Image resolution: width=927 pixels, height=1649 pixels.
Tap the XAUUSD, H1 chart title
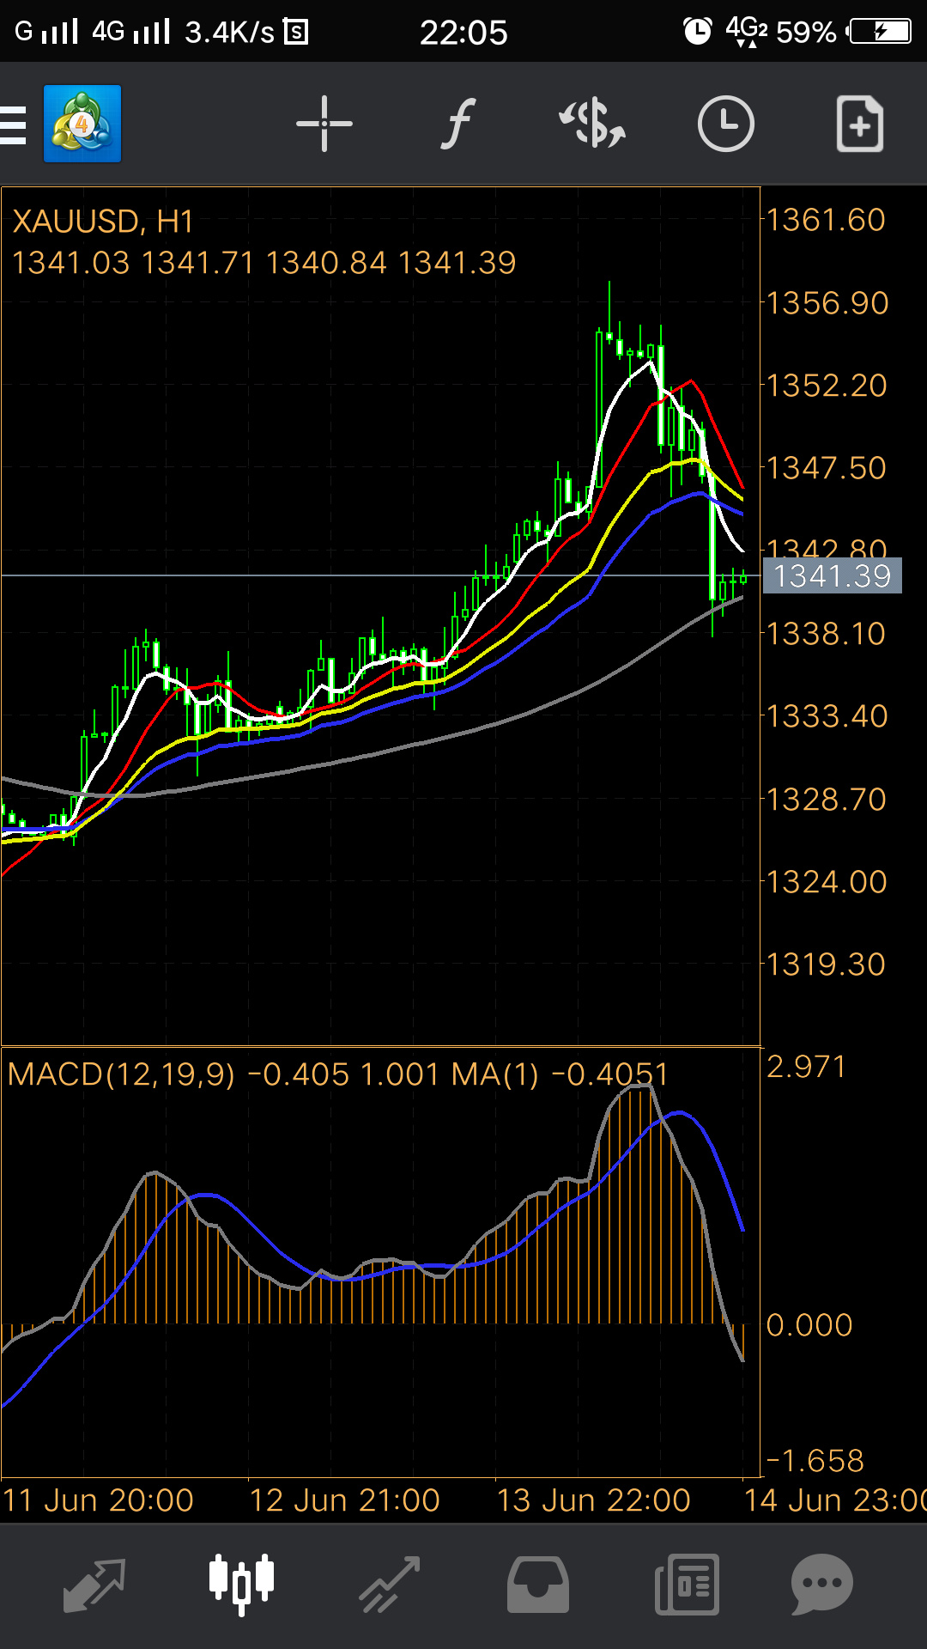(103, 222)
